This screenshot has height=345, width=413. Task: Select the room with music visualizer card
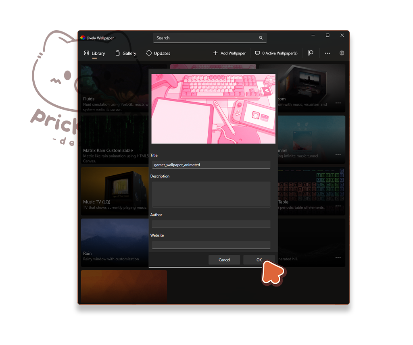[x=312, y=88]
